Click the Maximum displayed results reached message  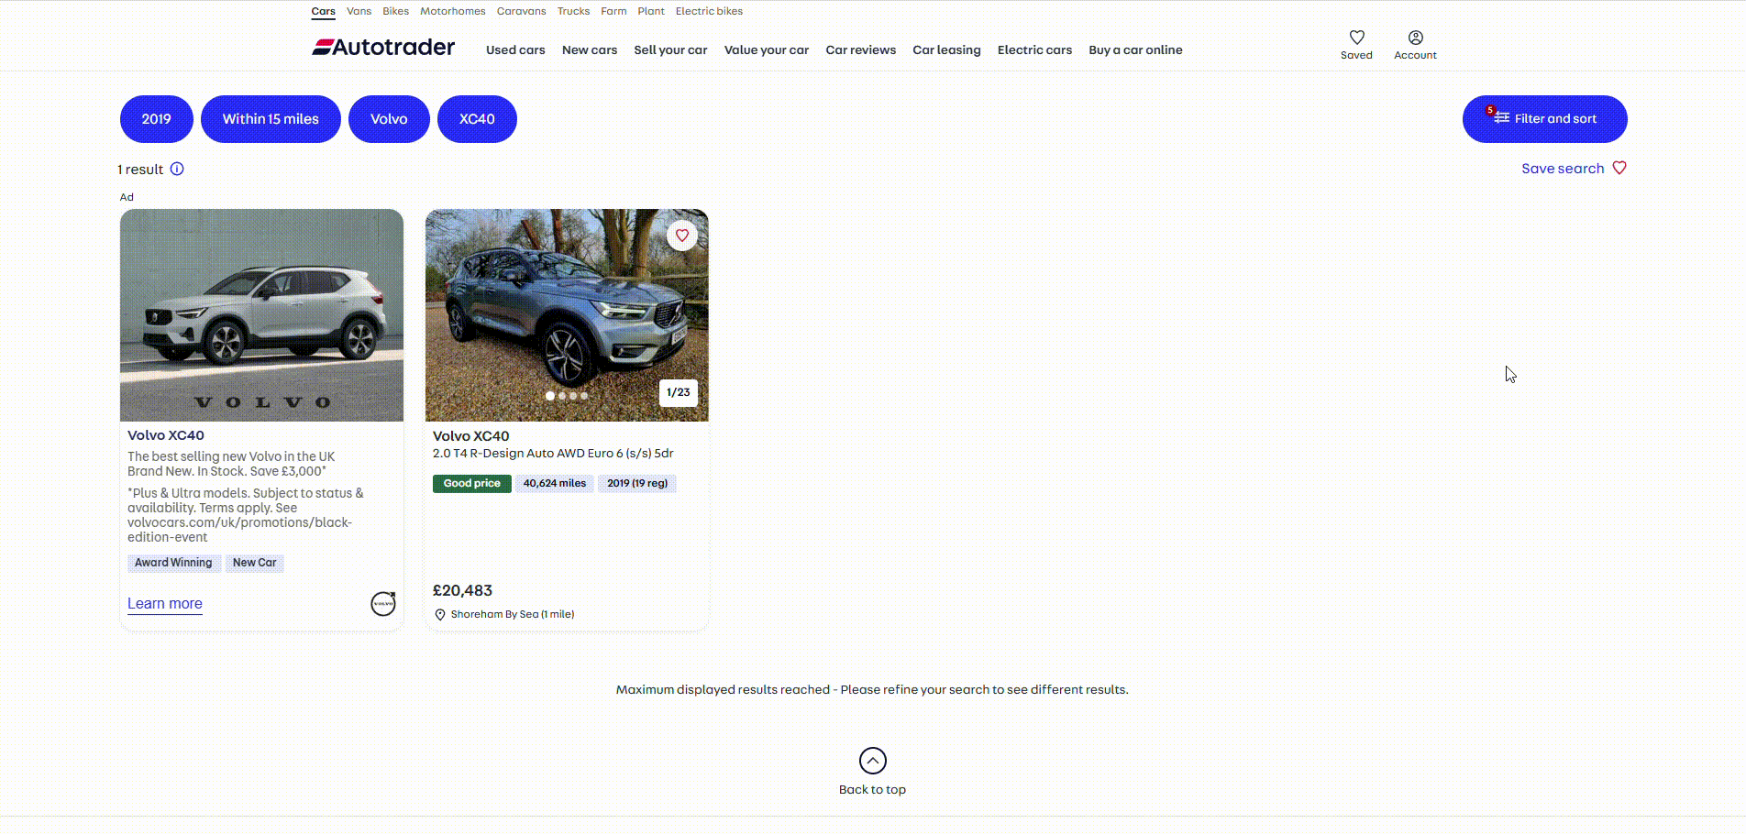click(x=872, y=690)
